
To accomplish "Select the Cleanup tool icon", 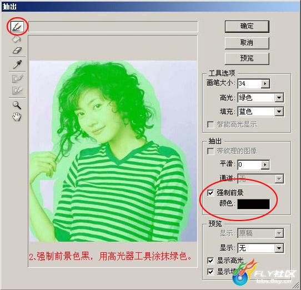I will [x=17, y=78].
